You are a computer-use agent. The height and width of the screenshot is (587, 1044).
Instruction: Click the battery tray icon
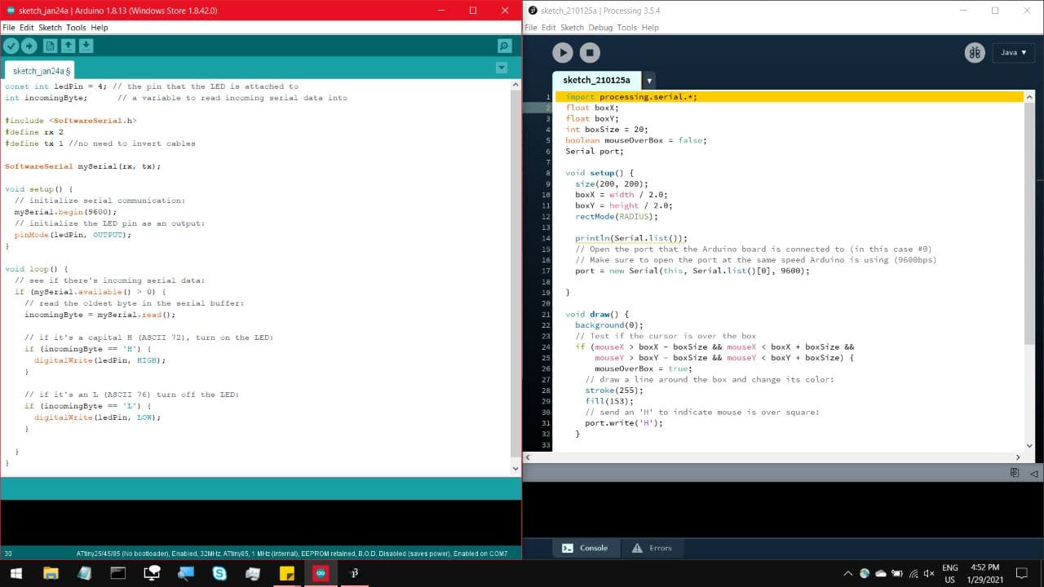coord(897,573)
